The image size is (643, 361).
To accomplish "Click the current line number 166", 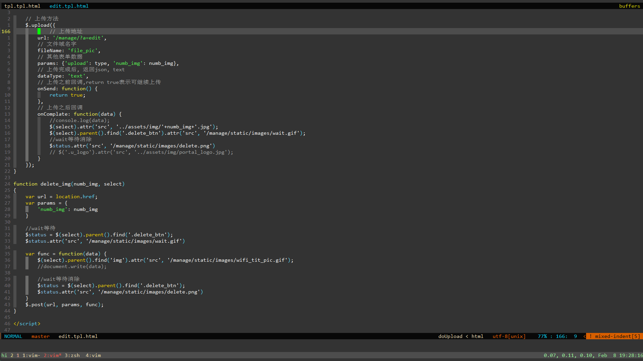I will click(6, 31).
